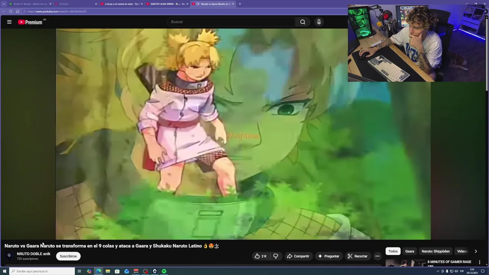Focus the Buscar search field
The image size is (489, 275).
(x=231, y=22)
